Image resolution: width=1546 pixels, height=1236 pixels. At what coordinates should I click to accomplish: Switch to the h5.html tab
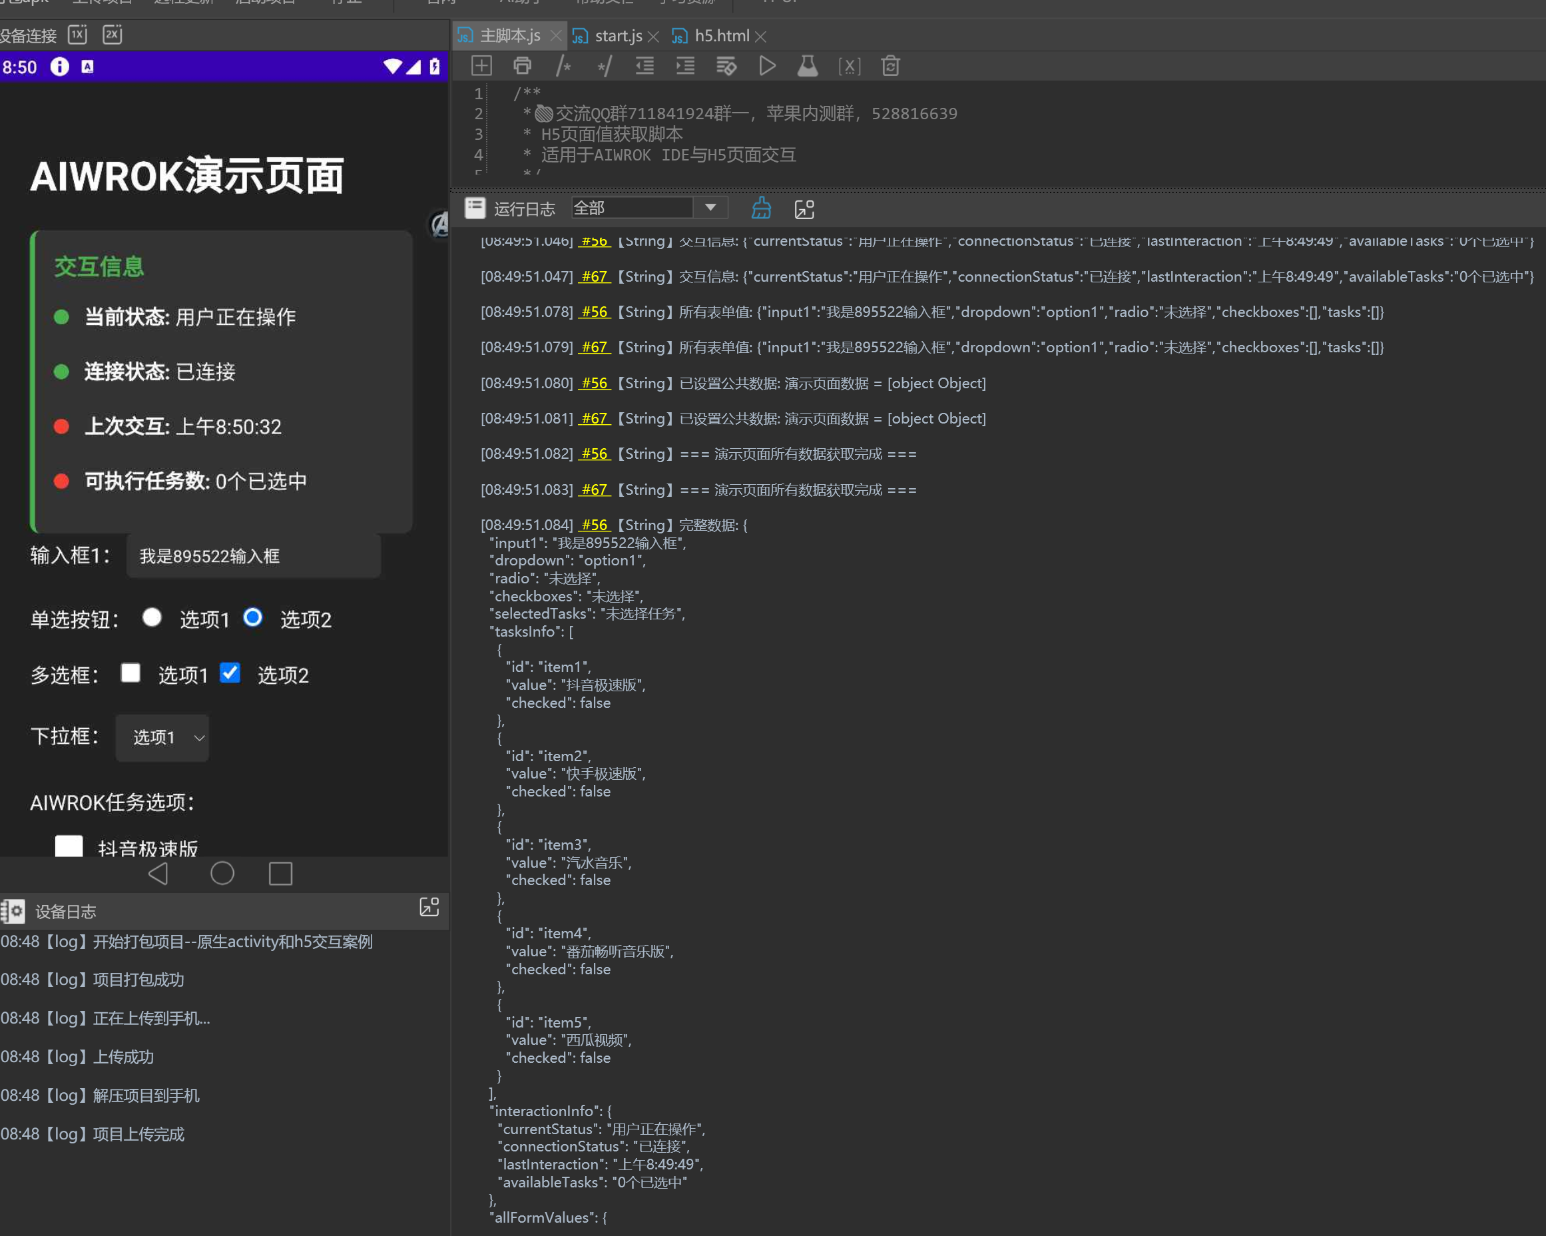tap(720, 36)
